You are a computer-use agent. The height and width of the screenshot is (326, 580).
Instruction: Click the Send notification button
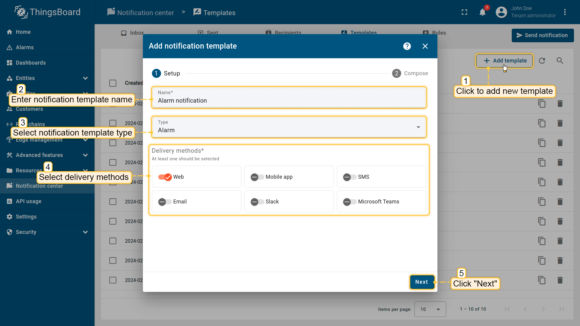[542, 35]
